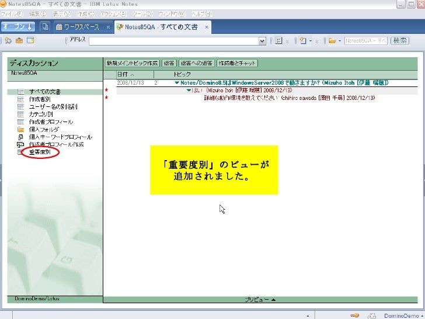Open the 作成者別 view

click(40, 99)
